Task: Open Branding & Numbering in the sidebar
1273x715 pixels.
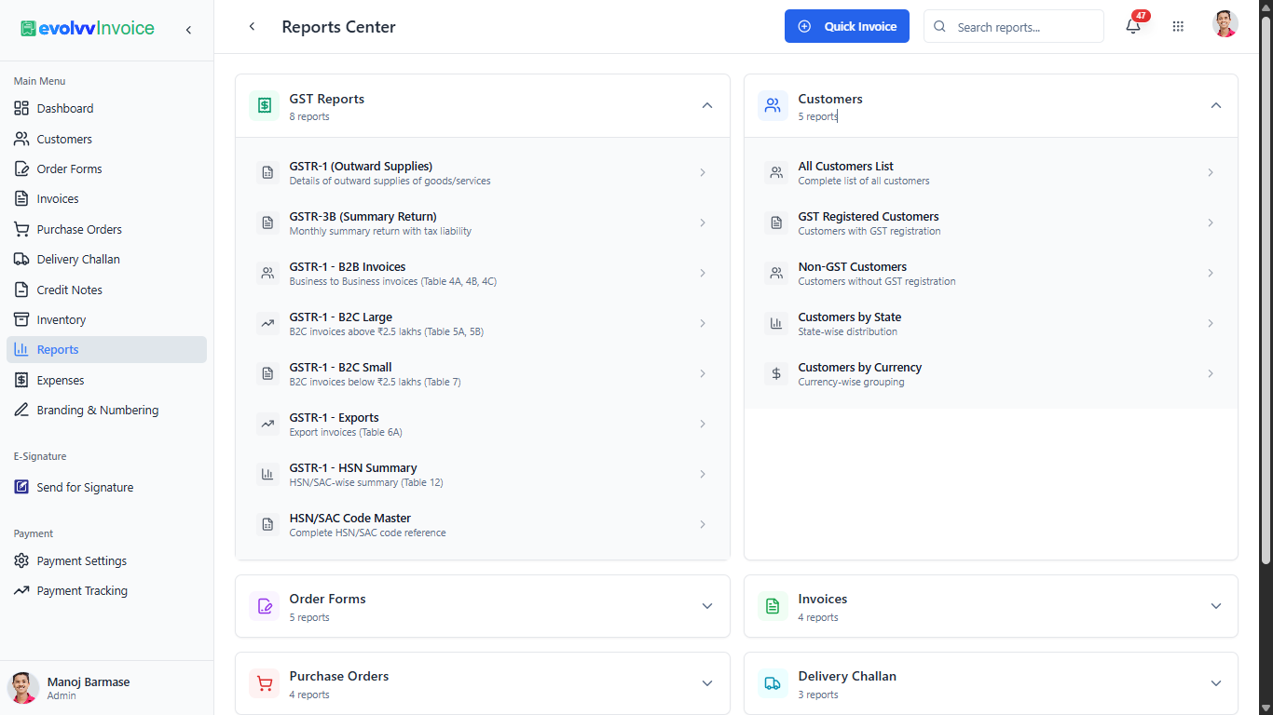Action: (x=106, y=410)
